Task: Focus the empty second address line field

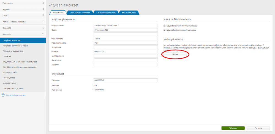Action: 126,34
